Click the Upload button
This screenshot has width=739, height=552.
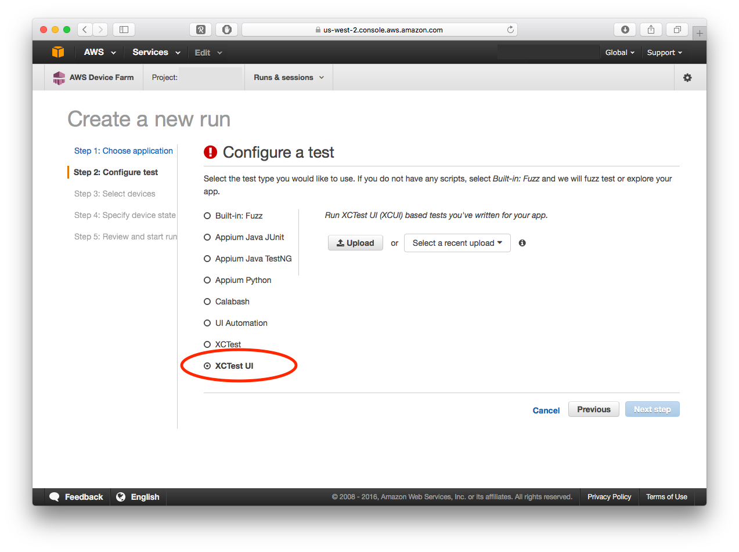[355, 243]
